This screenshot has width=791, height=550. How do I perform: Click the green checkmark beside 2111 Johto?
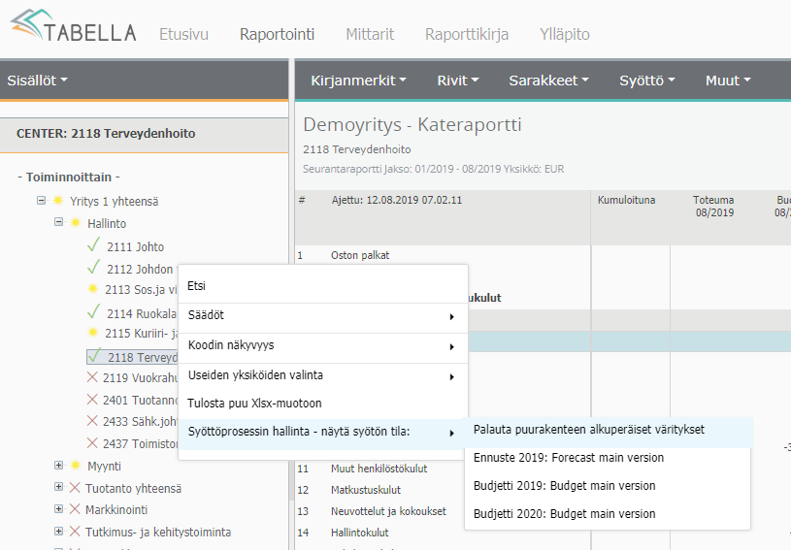94,246
